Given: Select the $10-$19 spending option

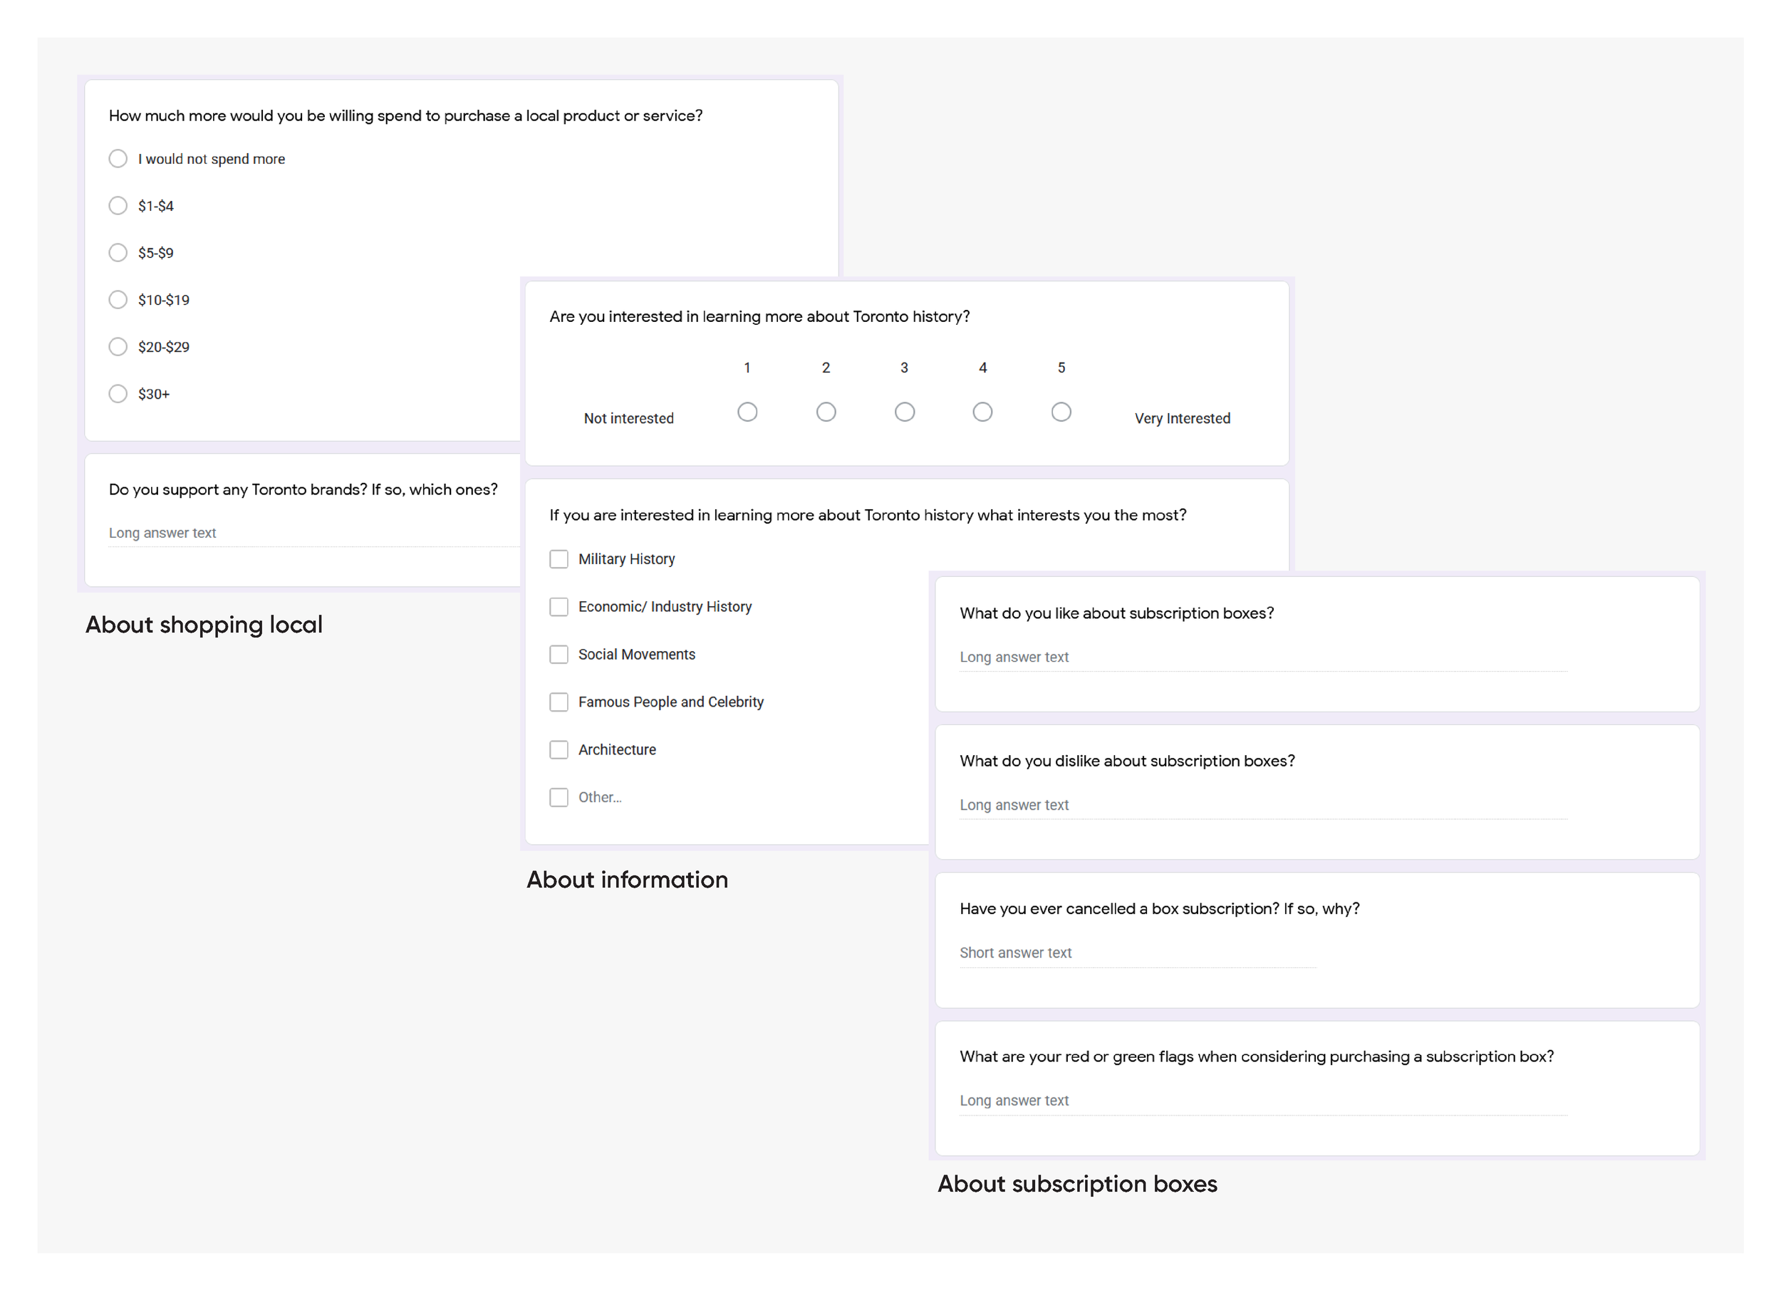Looking at the screenshot, I should coord(118,300).
